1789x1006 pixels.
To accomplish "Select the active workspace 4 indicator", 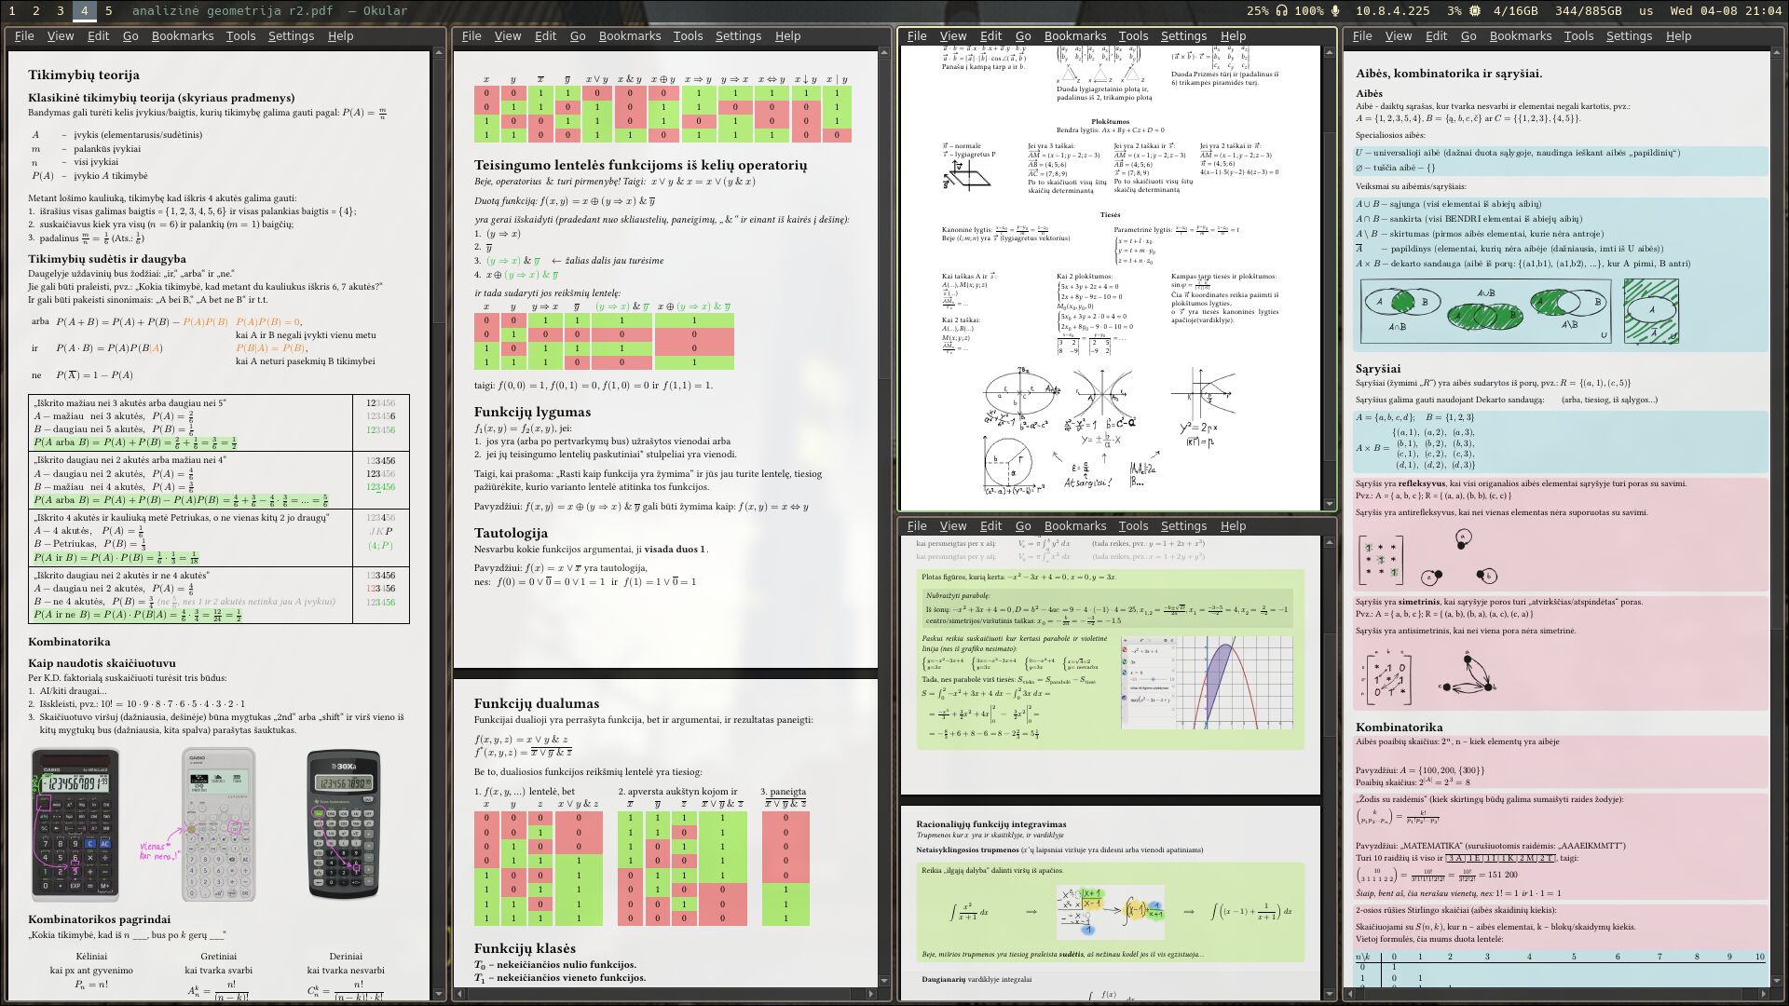I will pos(84,11).
